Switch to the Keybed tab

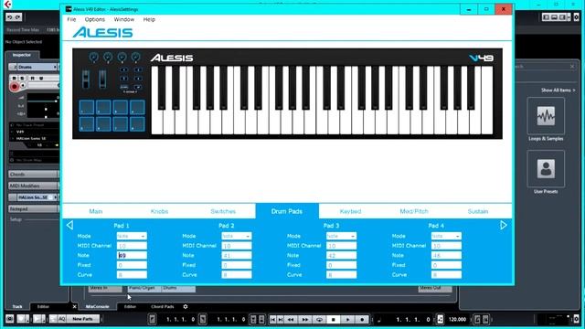[x=350, y=211]
